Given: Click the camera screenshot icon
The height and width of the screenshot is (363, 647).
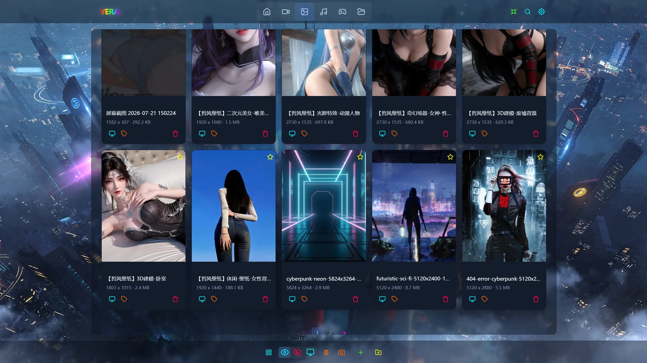Looking at the screenshot, I should point(341,352).
